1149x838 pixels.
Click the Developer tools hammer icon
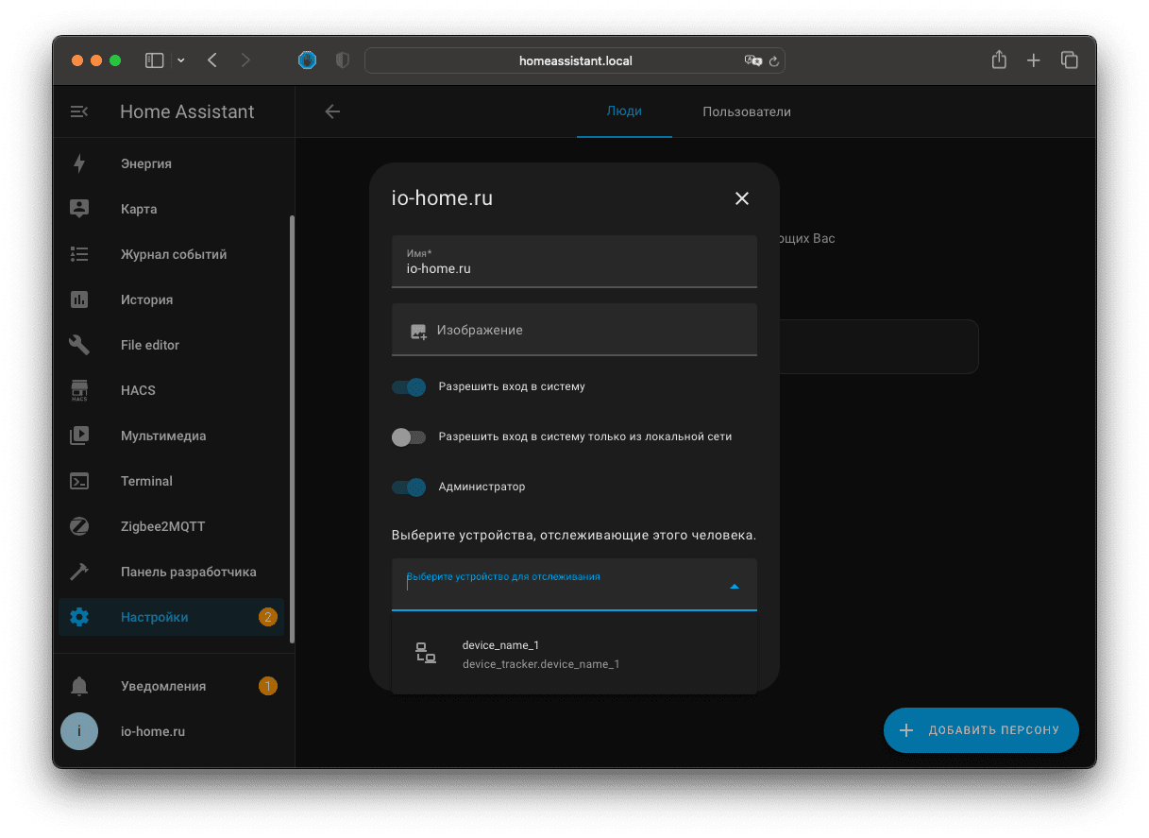pos(79,572)
